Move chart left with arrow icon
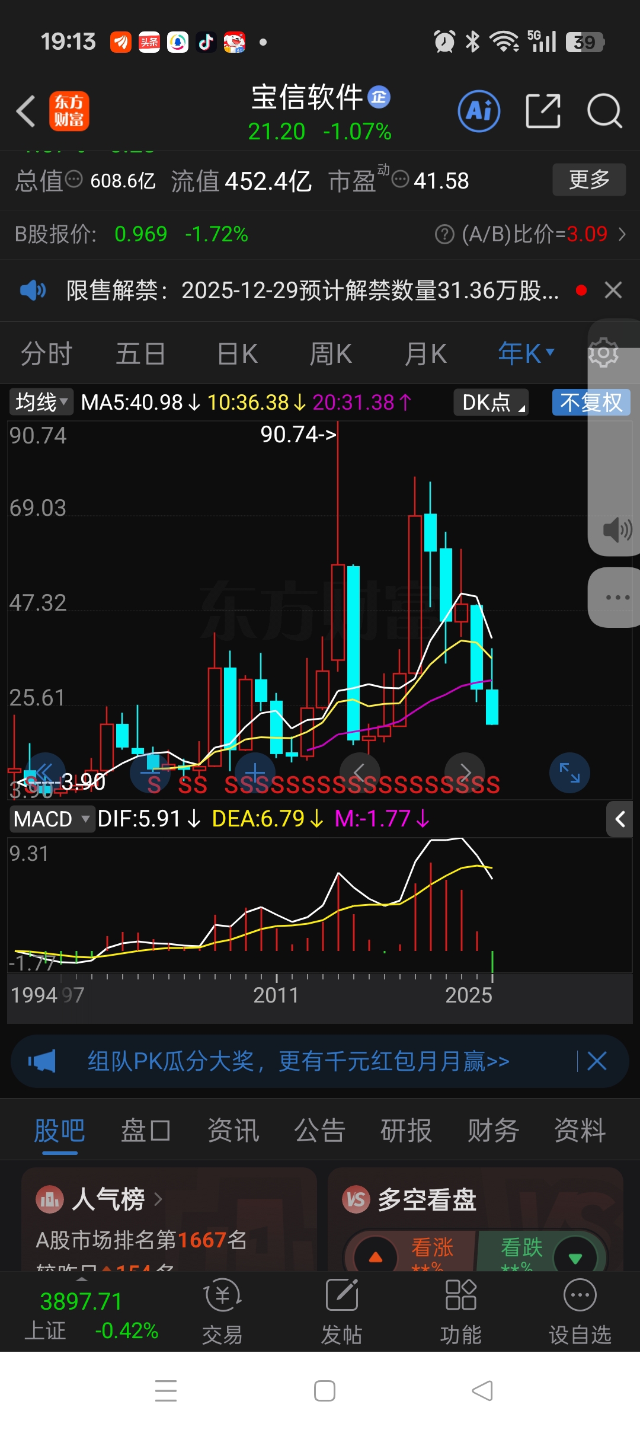 [x=359, y=773]
